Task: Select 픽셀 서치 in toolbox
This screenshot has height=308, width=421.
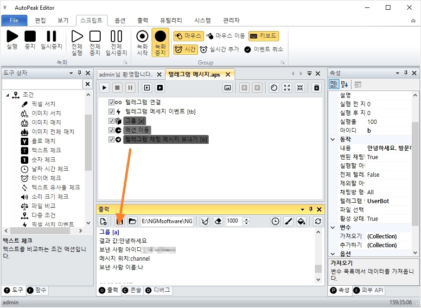Action: tap(43, 104)
